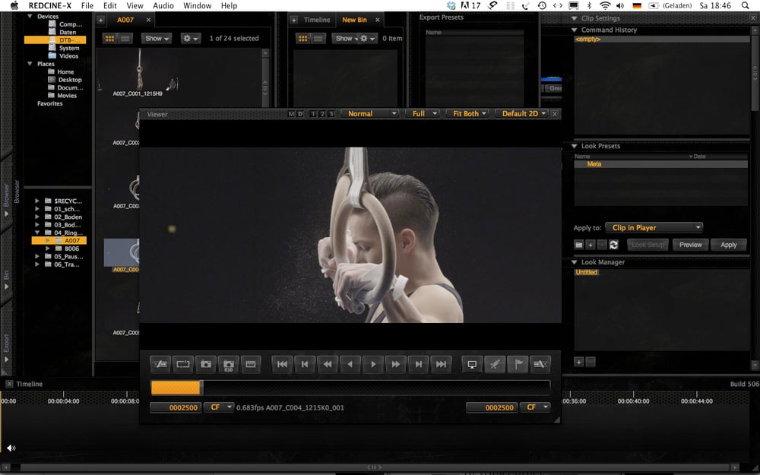Click the external monitor output icon
The width and height of the screenshot is (760, 475).
(x=472, y=364)
